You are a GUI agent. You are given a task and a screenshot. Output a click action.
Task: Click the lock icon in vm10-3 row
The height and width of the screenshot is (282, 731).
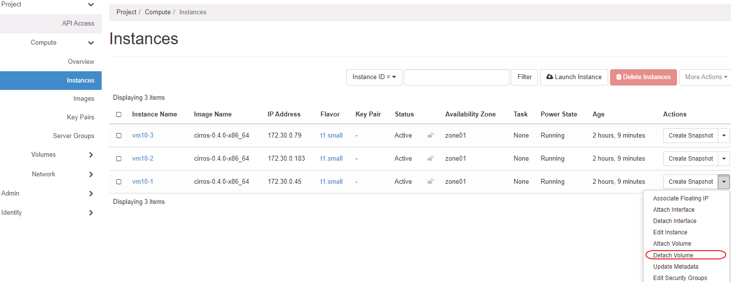coord(430,136)
